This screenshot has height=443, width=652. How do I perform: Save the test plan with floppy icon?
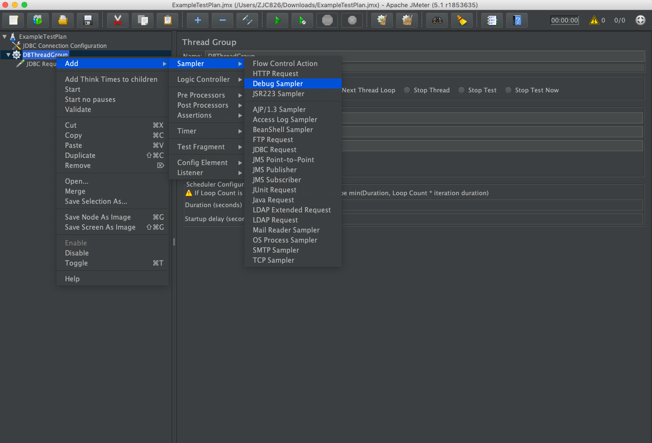88,20
